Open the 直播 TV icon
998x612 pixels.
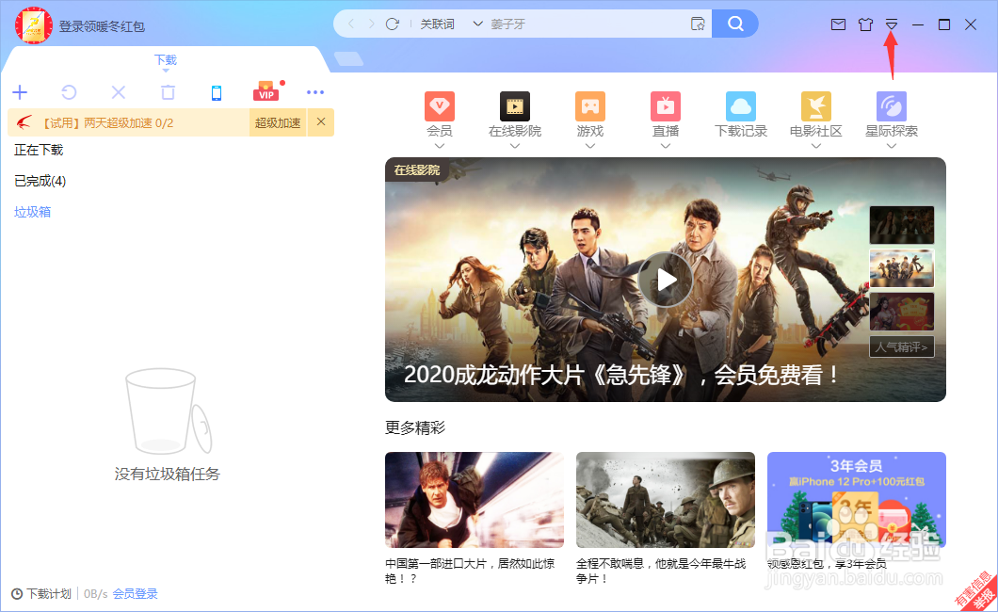pyautogui.click(x=666, y=106)
